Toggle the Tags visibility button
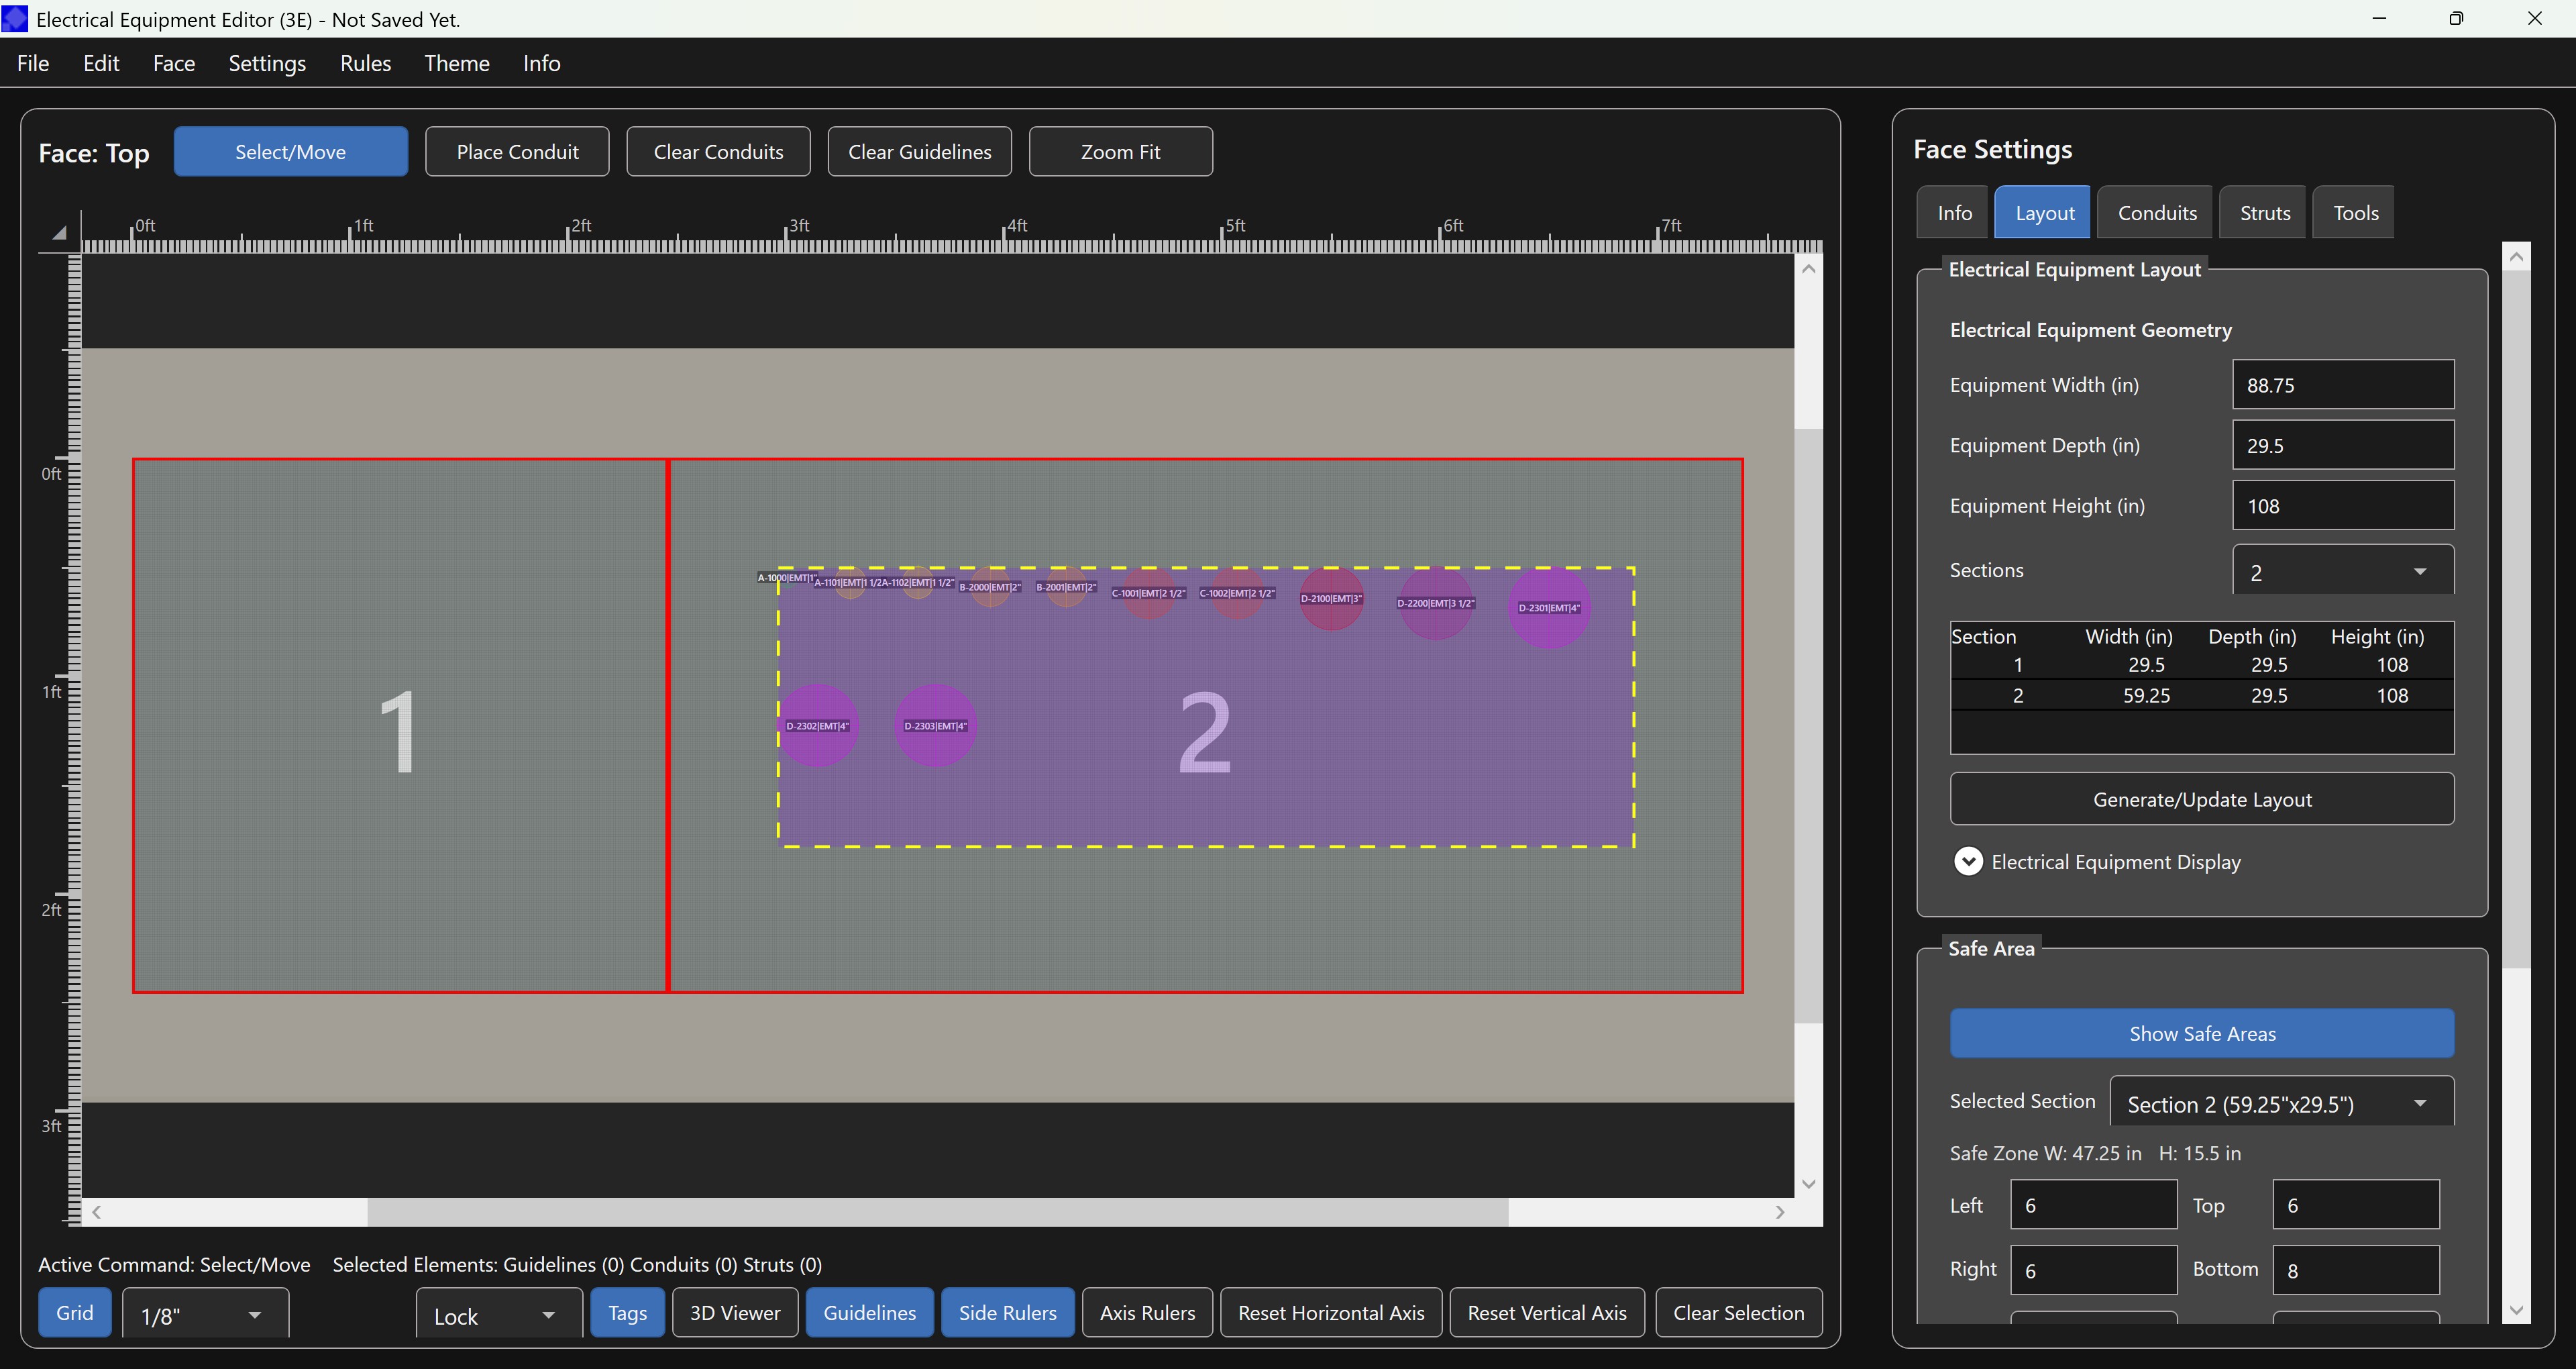Screen dimensions: 2576x1369 click(627, 1313)
